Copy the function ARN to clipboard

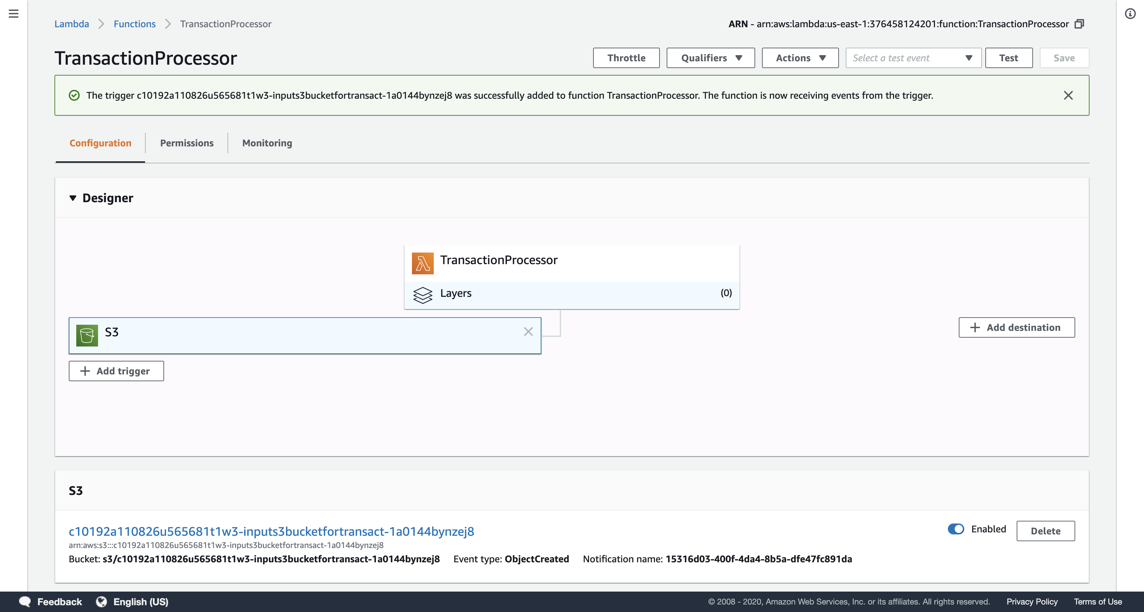coord(1080,24)
